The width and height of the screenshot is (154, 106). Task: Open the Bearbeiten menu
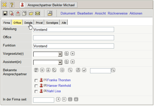pos(85,13)
